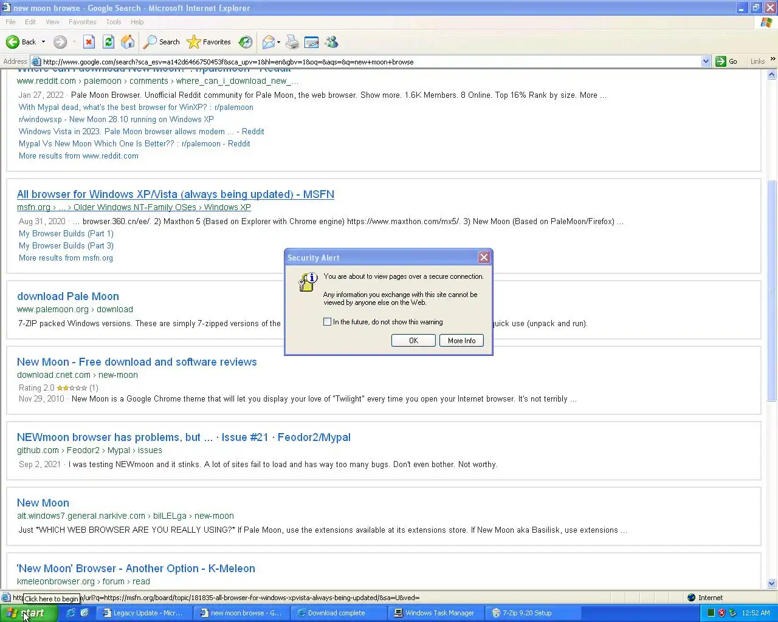Switch to 7-Zip 9.20 Setup taskbar button
Screen dimensions: 778x622
point(533,613)
